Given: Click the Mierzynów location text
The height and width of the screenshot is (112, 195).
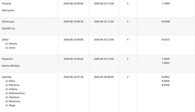Looking at the screenshot, I should [8, 10].
